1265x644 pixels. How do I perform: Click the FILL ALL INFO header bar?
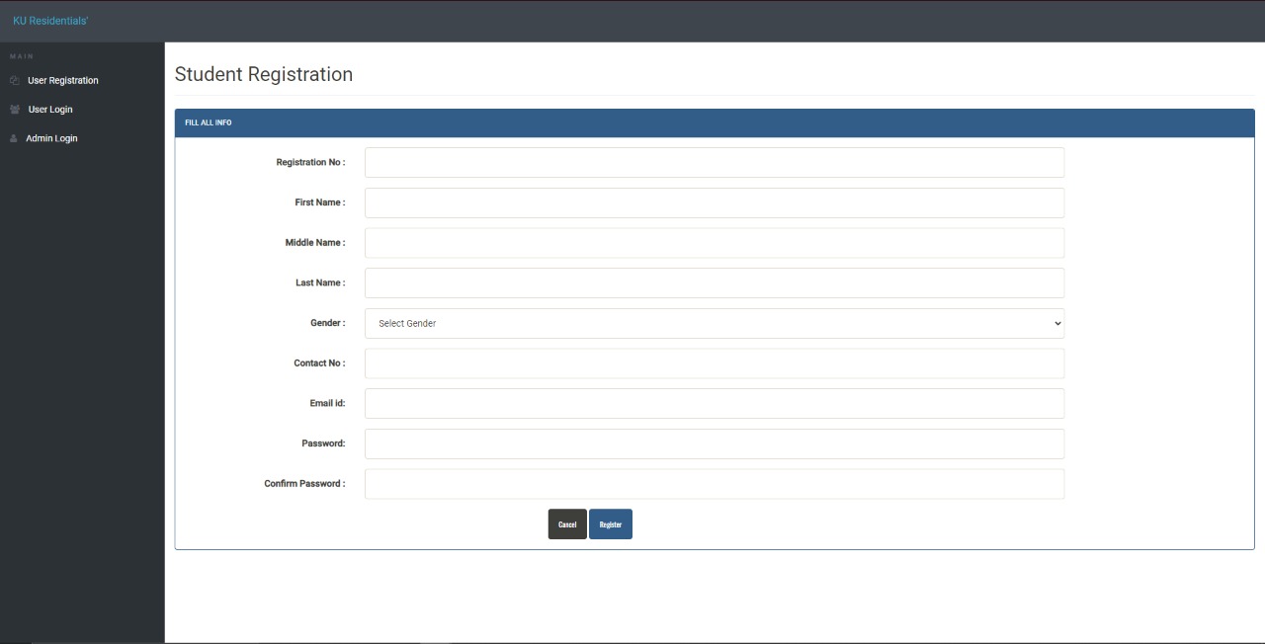click(715, 121)
